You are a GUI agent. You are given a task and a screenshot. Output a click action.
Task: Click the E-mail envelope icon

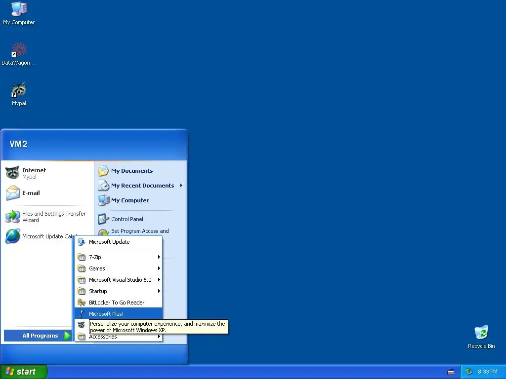[12, 193]
